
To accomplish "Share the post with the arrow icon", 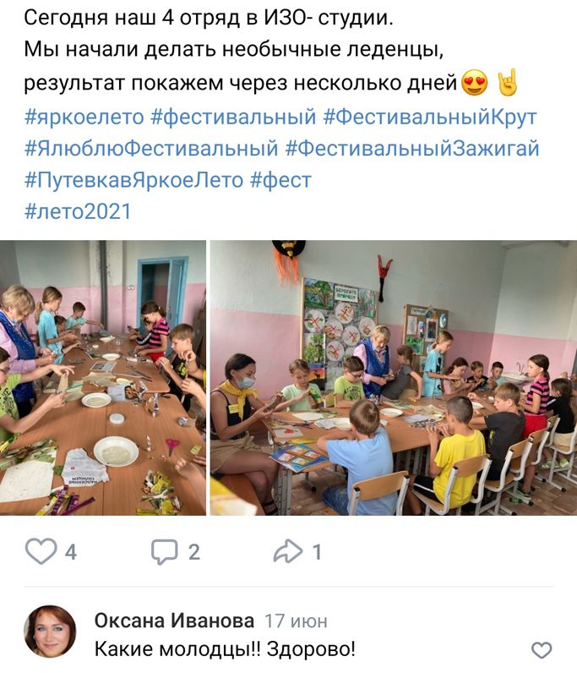I will 288,551.
